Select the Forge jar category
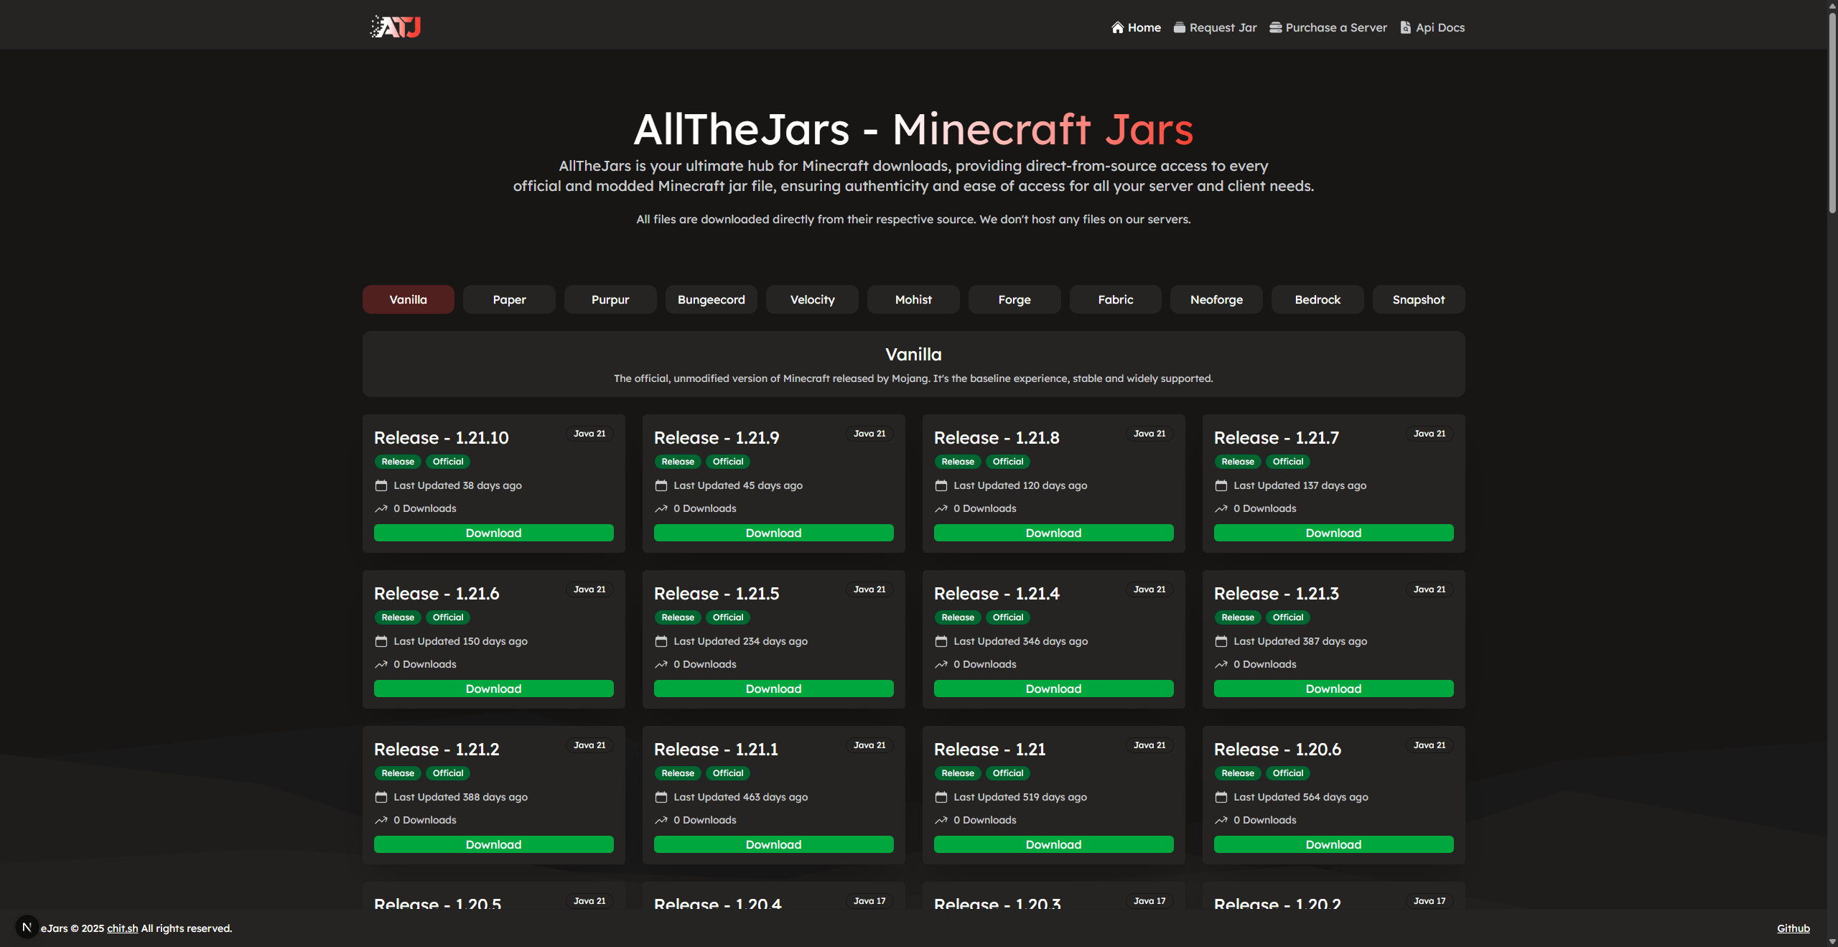The width and height of the screenshot is (1838, 947). pyautogui.click(x=1014, y=299)
